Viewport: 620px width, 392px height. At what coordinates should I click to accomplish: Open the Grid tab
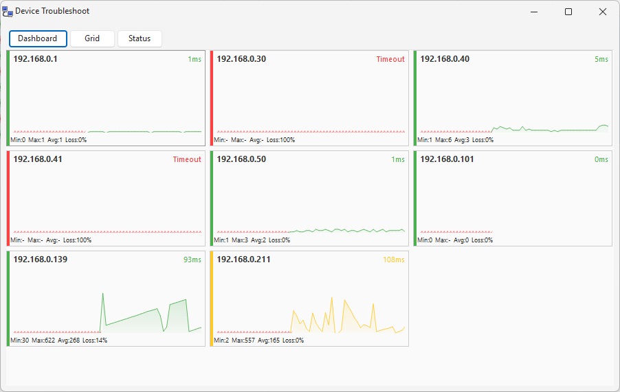(92, 38)
